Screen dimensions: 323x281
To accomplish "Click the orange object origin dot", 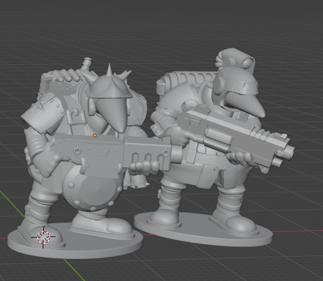I will [95, 136].
